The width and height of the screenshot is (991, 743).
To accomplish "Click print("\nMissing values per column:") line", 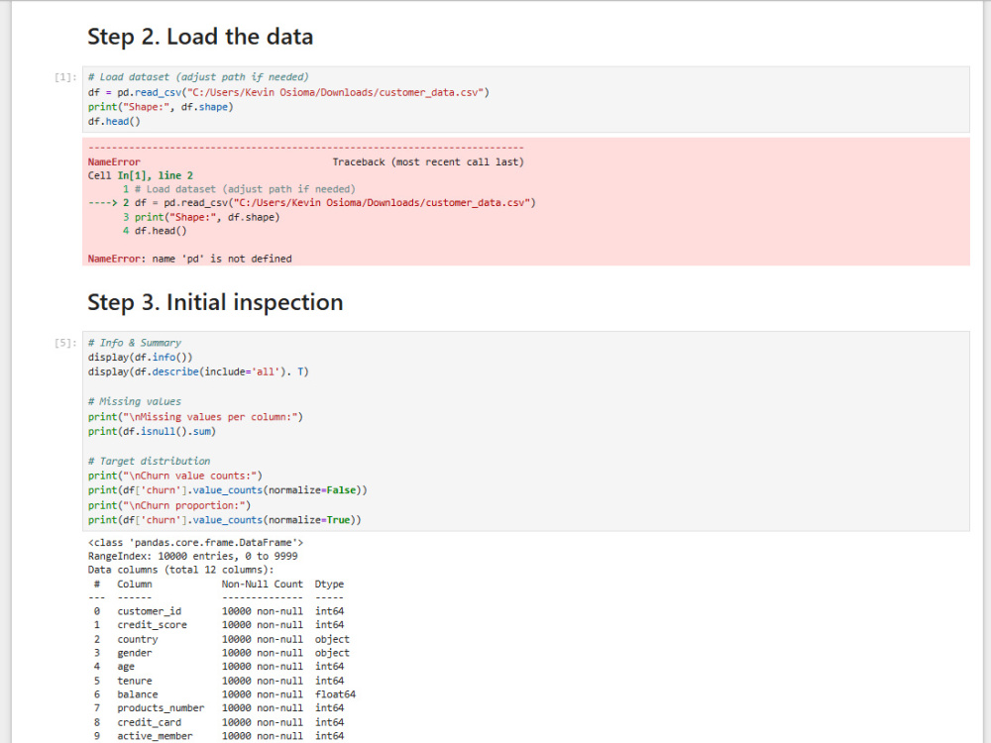I will click(195, 417).
